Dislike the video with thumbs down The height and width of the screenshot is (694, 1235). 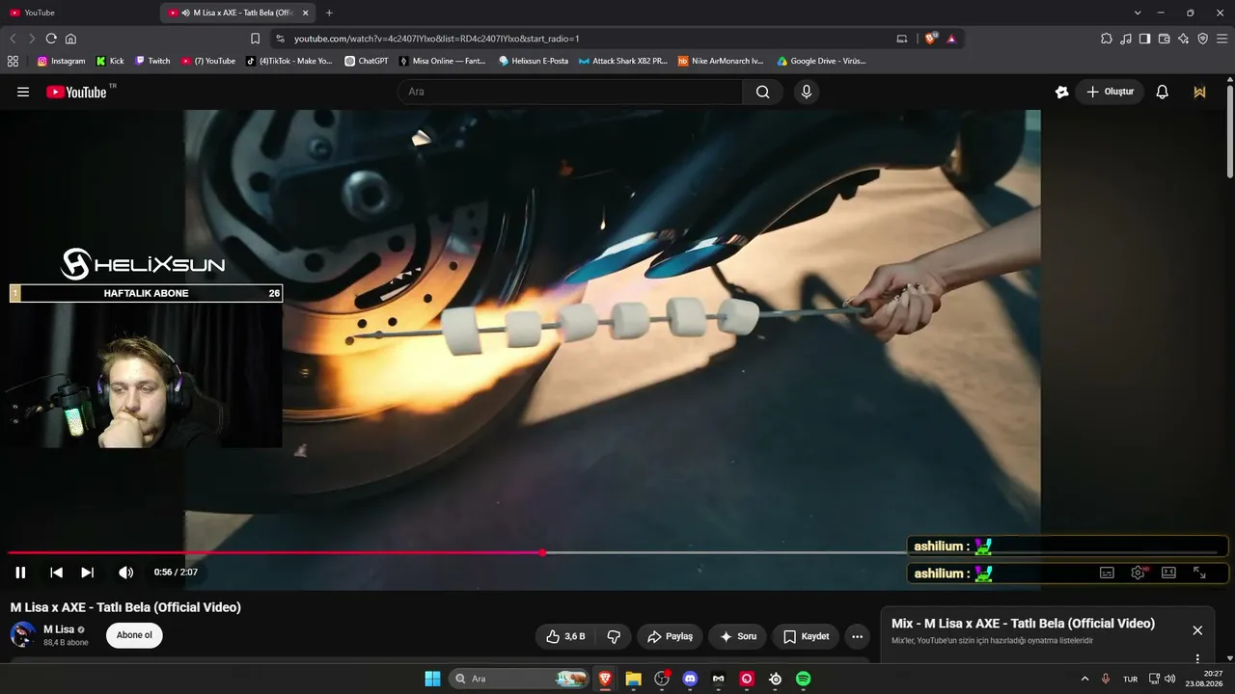(613, 636)
